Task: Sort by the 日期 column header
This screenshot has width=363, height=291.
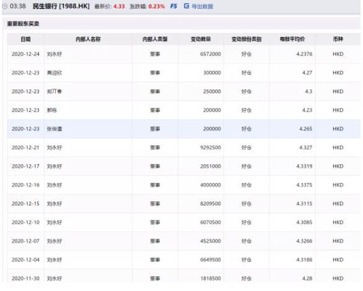Action: point(25,39)
